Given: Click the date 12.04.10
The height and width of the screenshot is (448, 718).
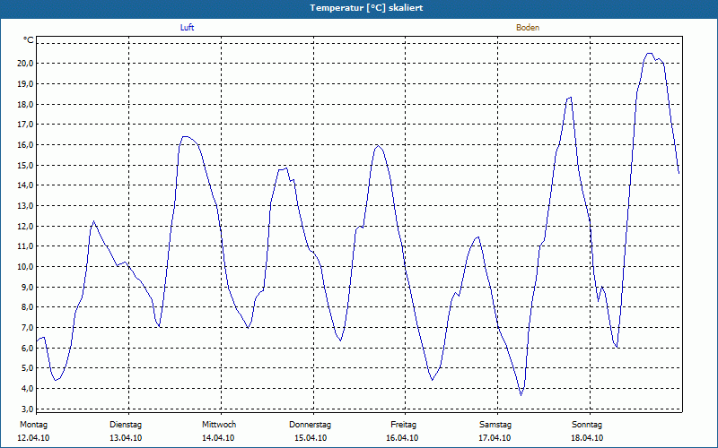Looking at the screenshot, I should 33,438.
